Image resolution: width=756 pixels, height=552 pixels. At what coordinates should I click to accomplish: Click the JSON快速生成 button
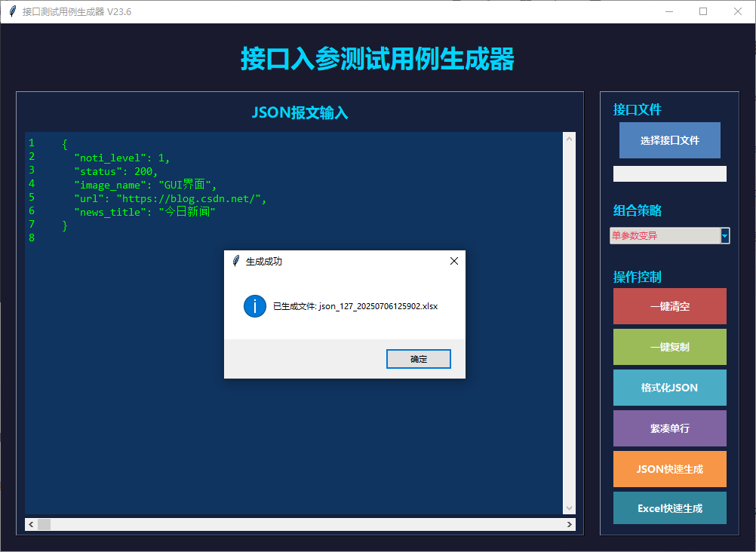[669, 469]
